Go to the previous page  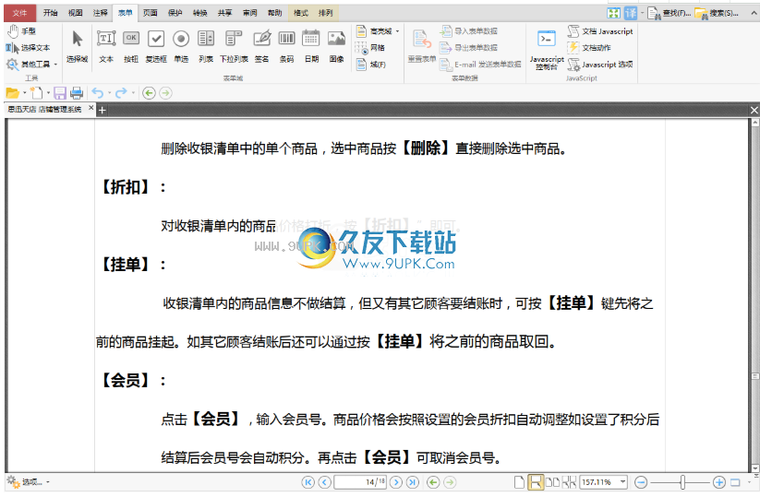click(x=324, y=482)
